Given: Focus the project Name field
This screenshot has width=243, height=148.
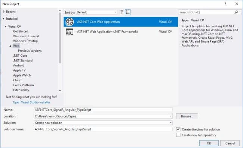Looking at the screenshot, I should point(103,110).
